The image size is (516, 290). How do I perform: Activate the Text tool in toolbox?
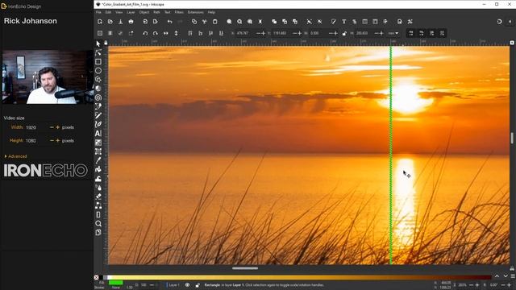[x=98, y=133]
